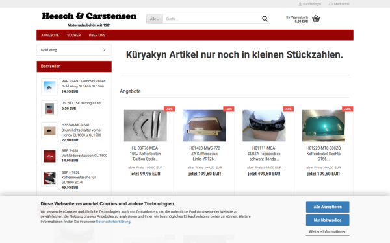Image resolution: width=390 pixels, height=243 pixels.
Task: Open the ÜBER UNS menu item
Action: click(97, 35)
